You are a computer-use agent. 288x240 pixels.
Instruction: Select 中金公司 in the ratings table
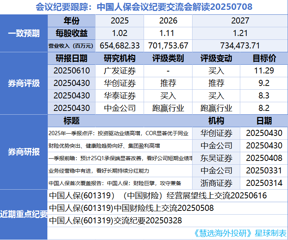tap(120, 108)
